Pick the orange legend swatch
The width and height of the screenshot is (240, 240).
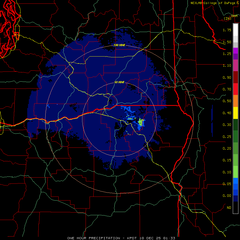(x=235, y=101)
